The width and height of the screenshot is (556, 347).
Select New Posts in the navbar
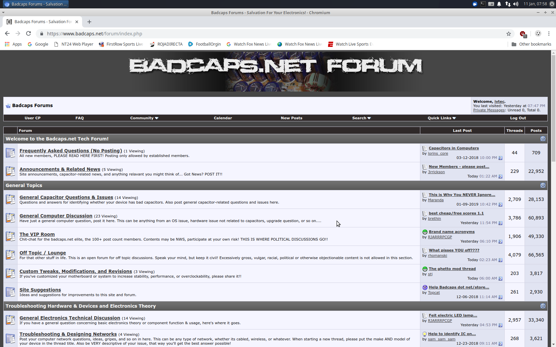(x=292, y=118)
